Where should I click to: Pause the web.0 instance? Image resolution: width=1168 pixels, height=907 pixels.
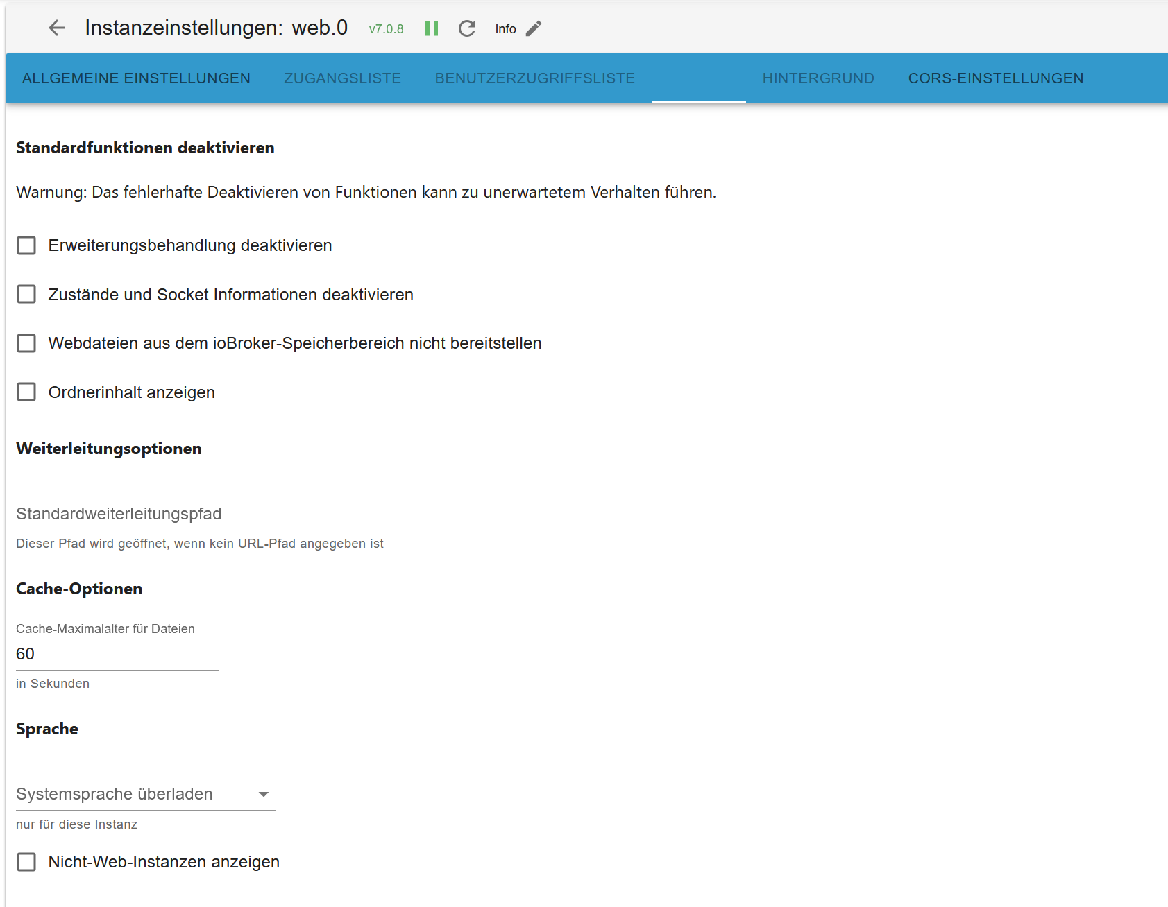point(432,28)
